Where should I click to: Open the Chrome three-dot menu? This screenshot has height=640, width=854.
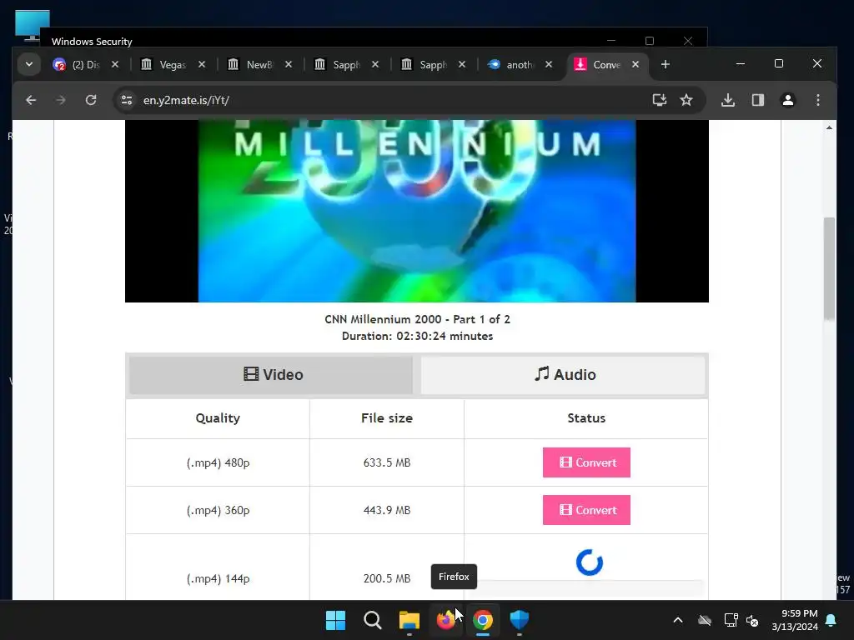[818, 100]
